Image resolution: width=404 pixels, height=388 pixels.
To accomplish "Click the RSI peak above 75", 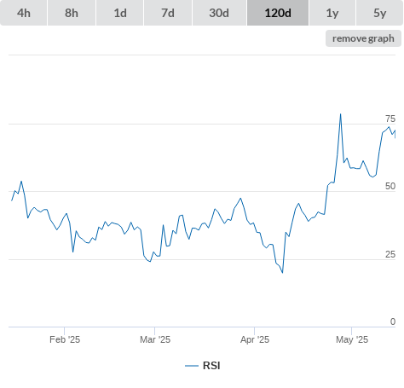I will tap(340, 114).
